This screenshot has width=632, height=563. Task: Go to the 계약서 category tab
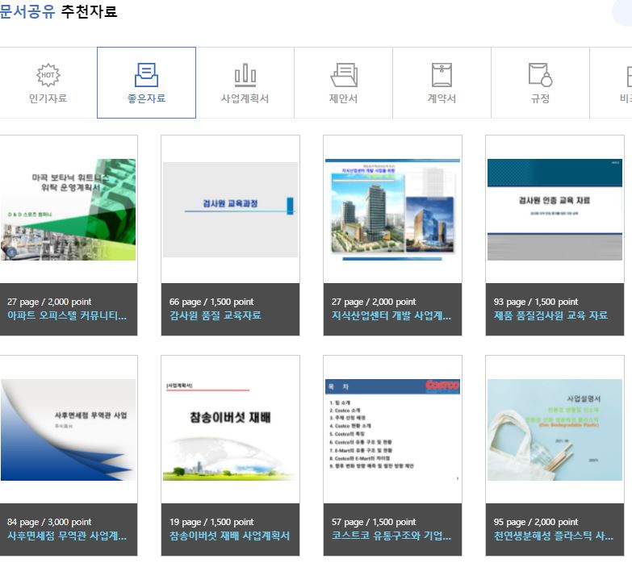pyautogui.click(x=442, y=82)
